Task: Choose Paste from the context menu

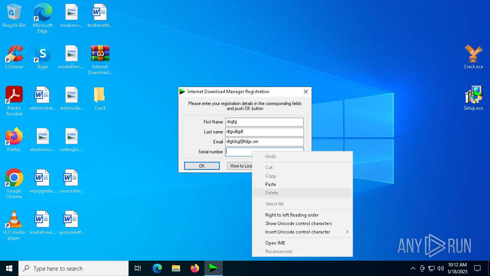Action: pos(302,184)
